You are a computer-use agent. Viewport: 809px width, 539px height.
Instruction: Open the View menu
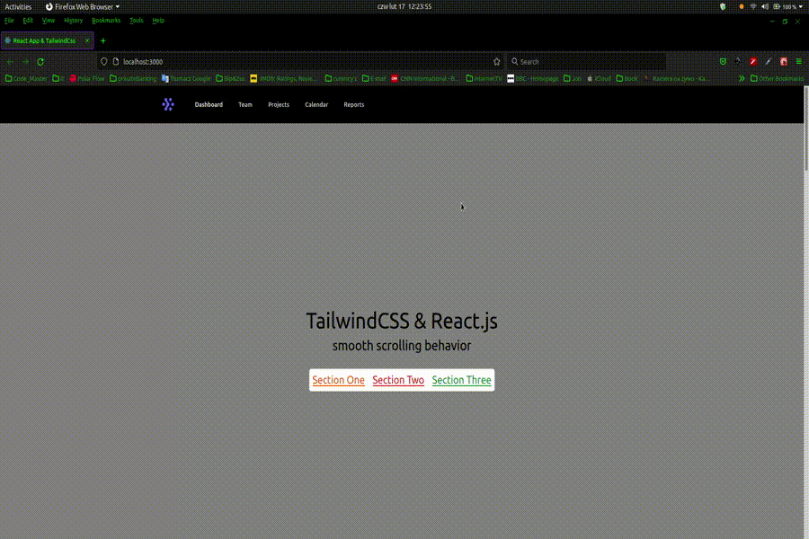pyautogui.click(x=49, y=21)
